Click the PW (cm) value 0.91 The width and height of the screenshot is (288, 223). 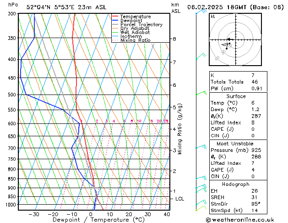256,89
